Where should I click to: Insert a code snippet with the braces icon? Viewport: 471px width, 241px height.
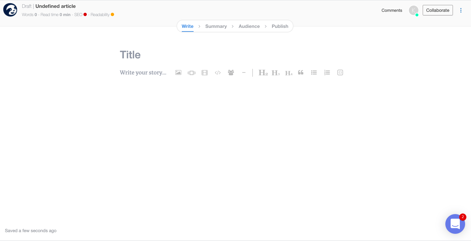coord(340,72)
